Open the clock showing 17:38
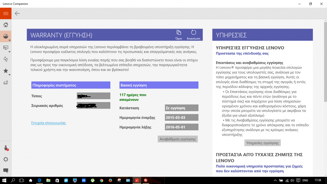The image size is (327, 184). [317, 180]
